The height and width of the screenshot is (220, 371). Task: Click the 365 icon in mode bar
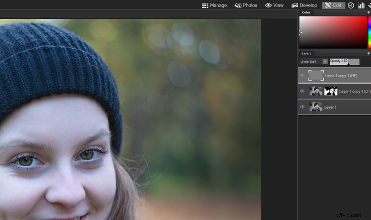pos(351,5)
